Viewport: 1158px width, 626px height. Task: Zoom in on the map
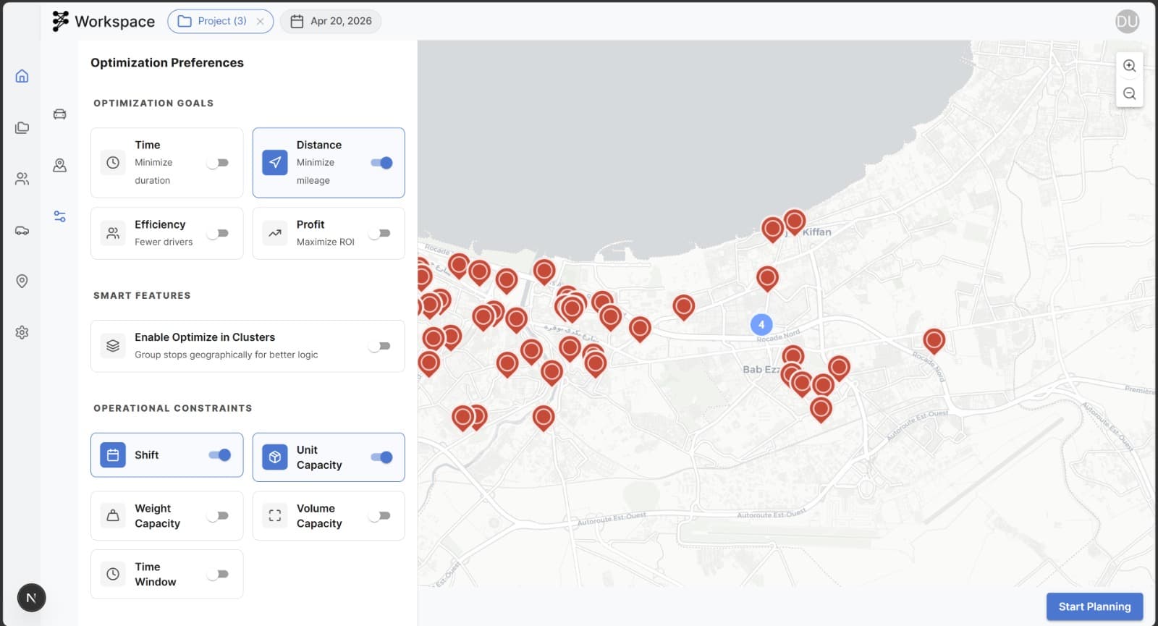click(1129, 66)
